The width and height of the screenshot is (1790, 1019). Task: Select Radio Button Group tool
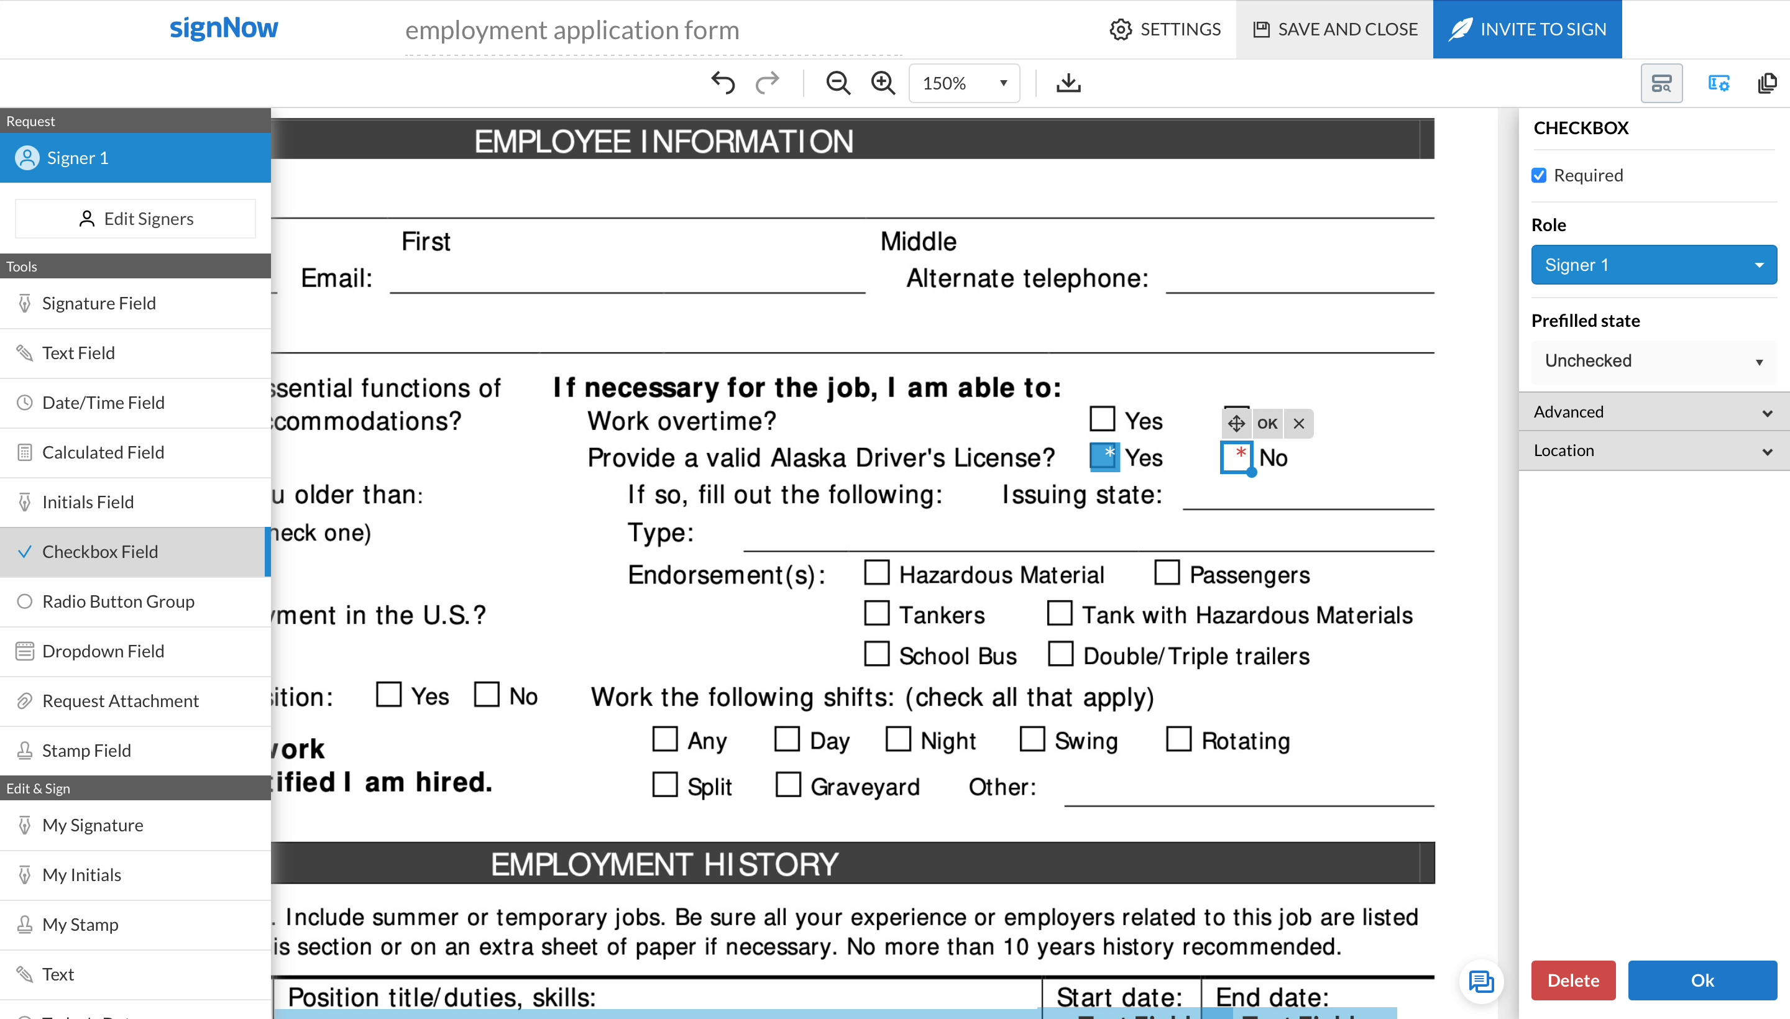coord(118,601)
